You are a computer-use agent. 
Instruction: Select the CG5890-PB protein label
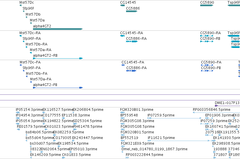(211, 68)
